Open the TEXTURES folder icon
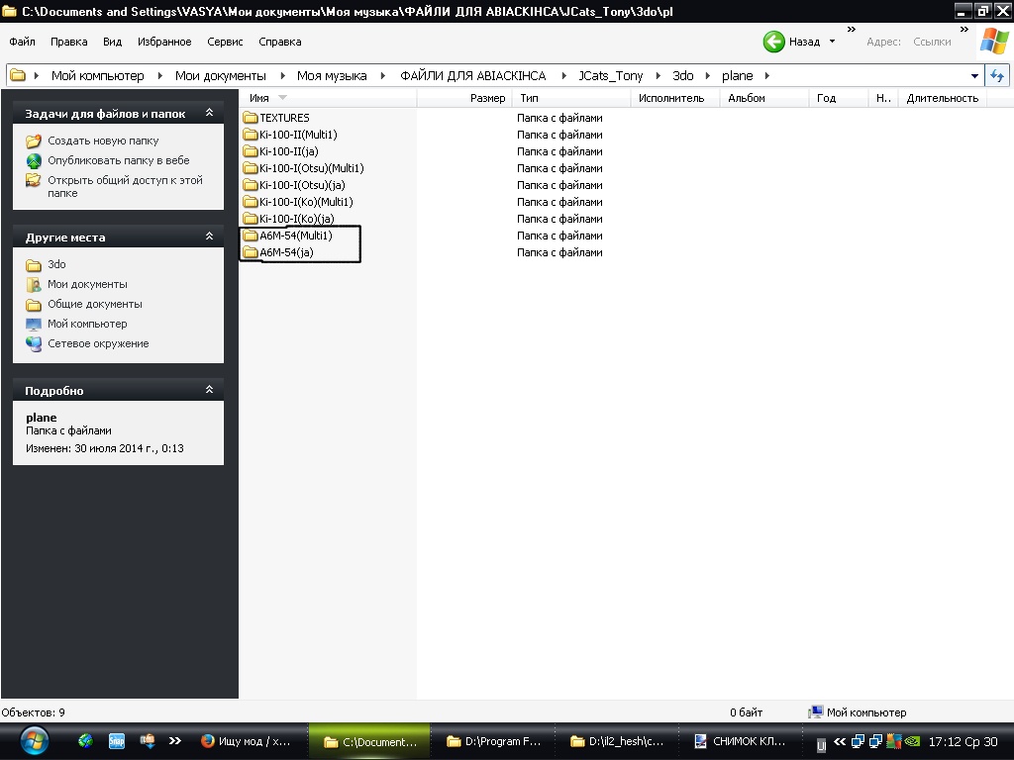 [251, 118]
